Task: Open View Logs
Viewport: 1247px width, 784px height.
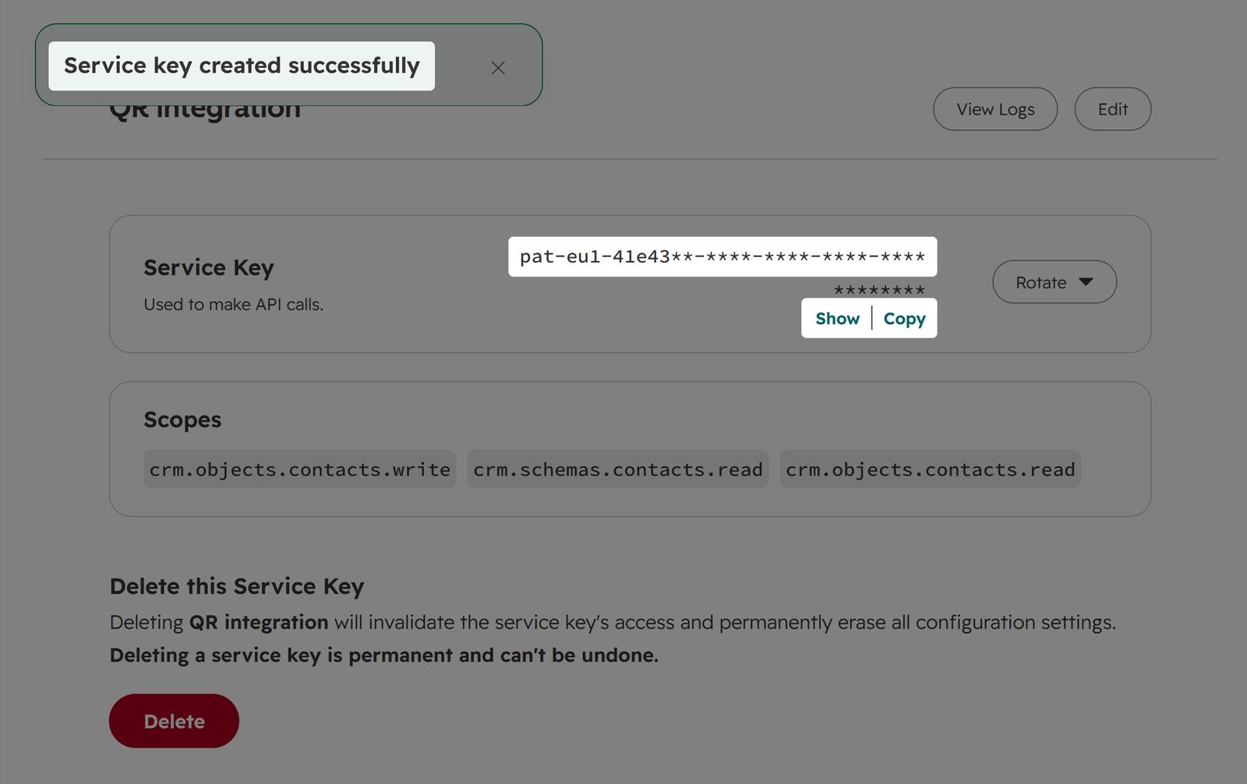Action: [x=995, y=109]
